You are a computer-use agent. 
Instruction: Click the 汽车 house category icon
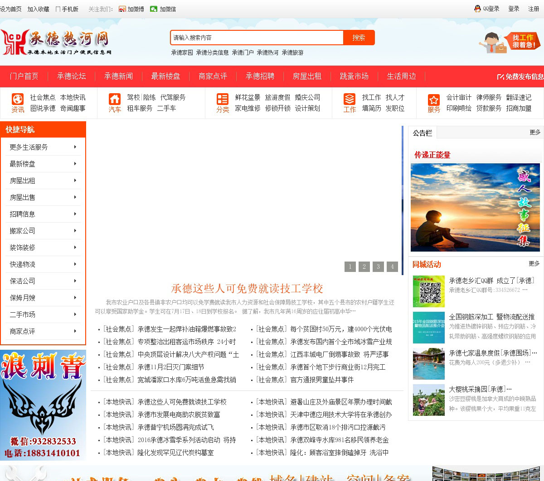coord(115,99)
